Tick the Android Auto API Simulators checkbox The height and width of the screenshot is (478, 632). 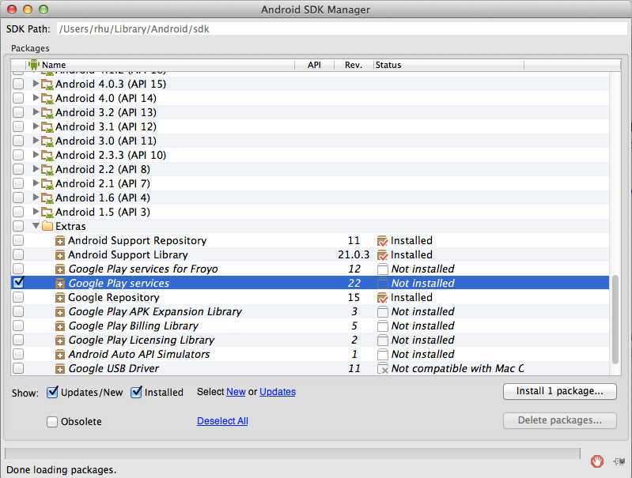tap(18, 354)
